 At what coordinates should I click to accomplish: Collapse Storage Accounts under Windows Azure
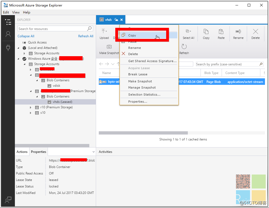(24, 64)
